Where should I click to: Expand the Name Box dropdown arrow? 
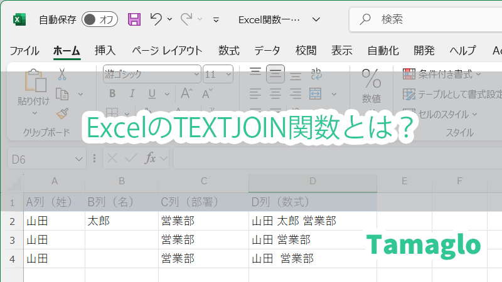pyautogui.click(x=79, y=159)
